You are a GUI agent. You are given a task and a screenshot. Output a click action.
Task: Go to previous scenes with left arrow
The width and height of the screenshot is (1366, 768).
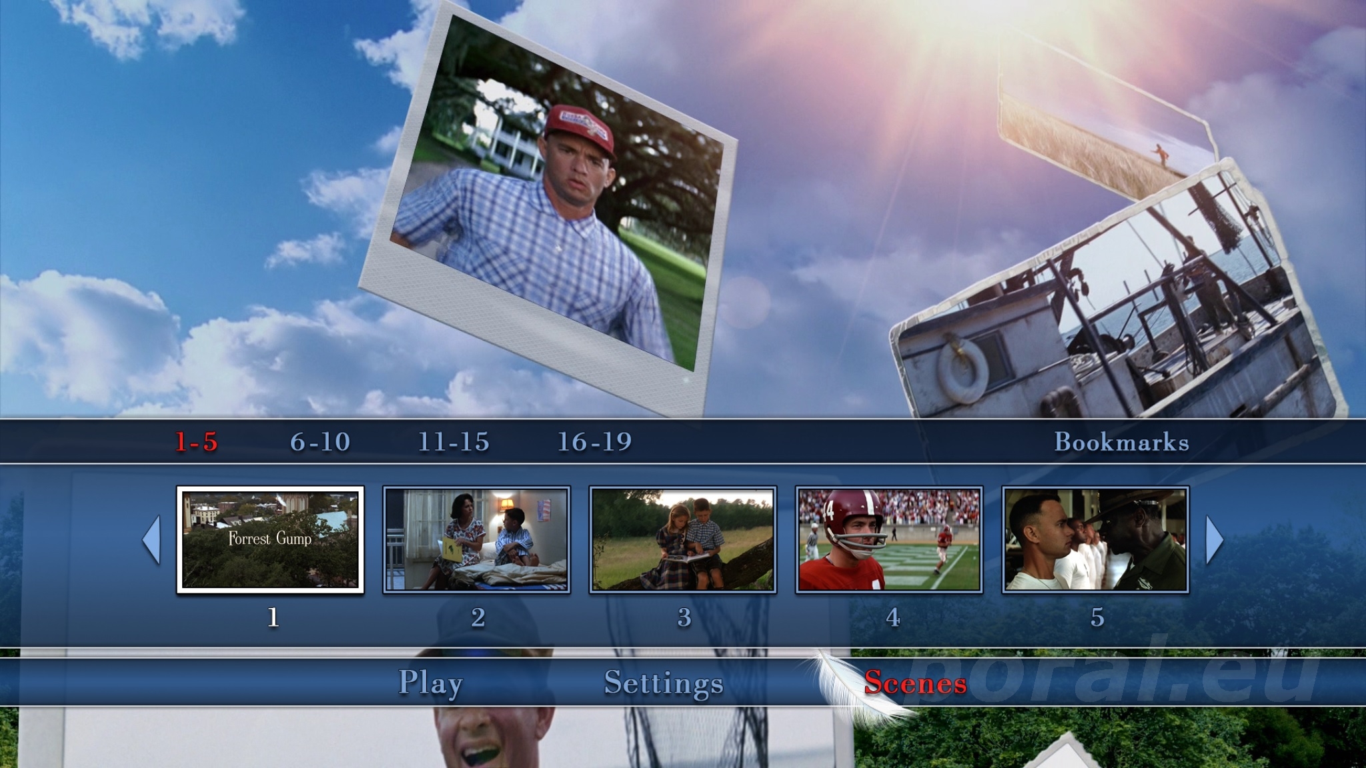[151, 540]
